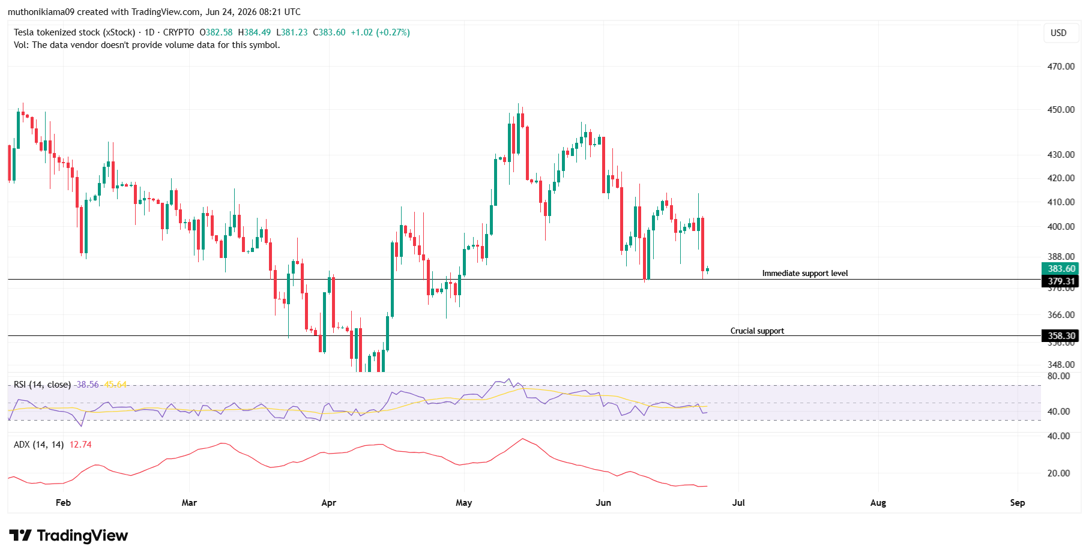This screenshot has height=558, width=1089.
Task: Click the Jun label on time axis
Action: 603,503
